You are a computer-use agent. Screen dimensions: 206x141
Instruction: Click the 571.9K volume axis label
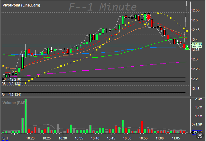pyautogui.click(x=197, y=124)
